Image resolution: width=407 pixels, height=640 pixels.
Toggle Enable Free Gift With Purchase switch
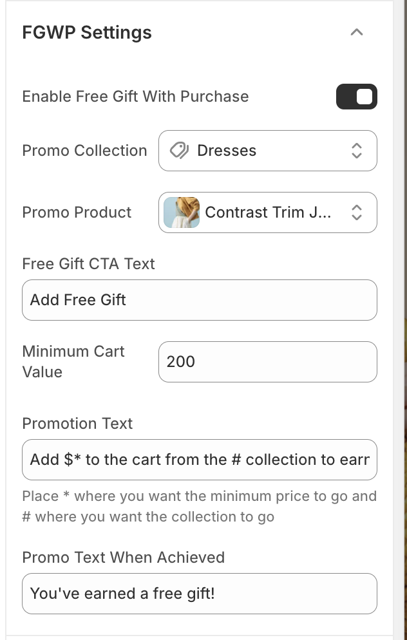(356, 97)
